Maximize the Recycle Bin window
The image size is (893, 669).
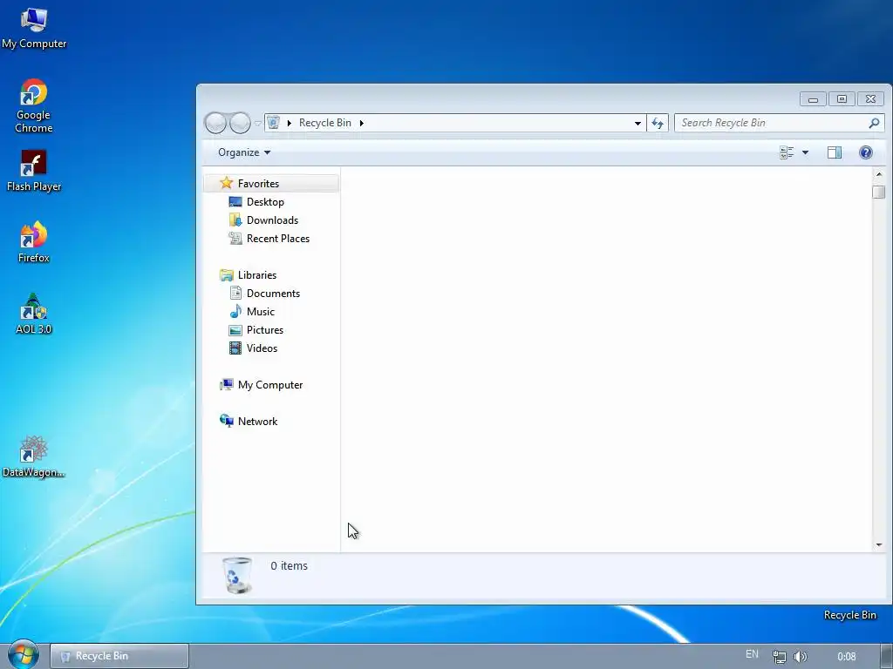click(842, 99)
